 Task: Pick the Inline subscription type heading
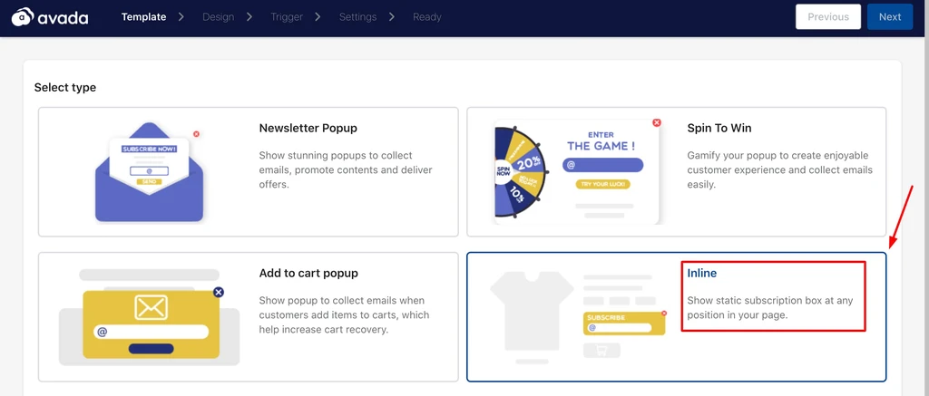tap(702, 273)
